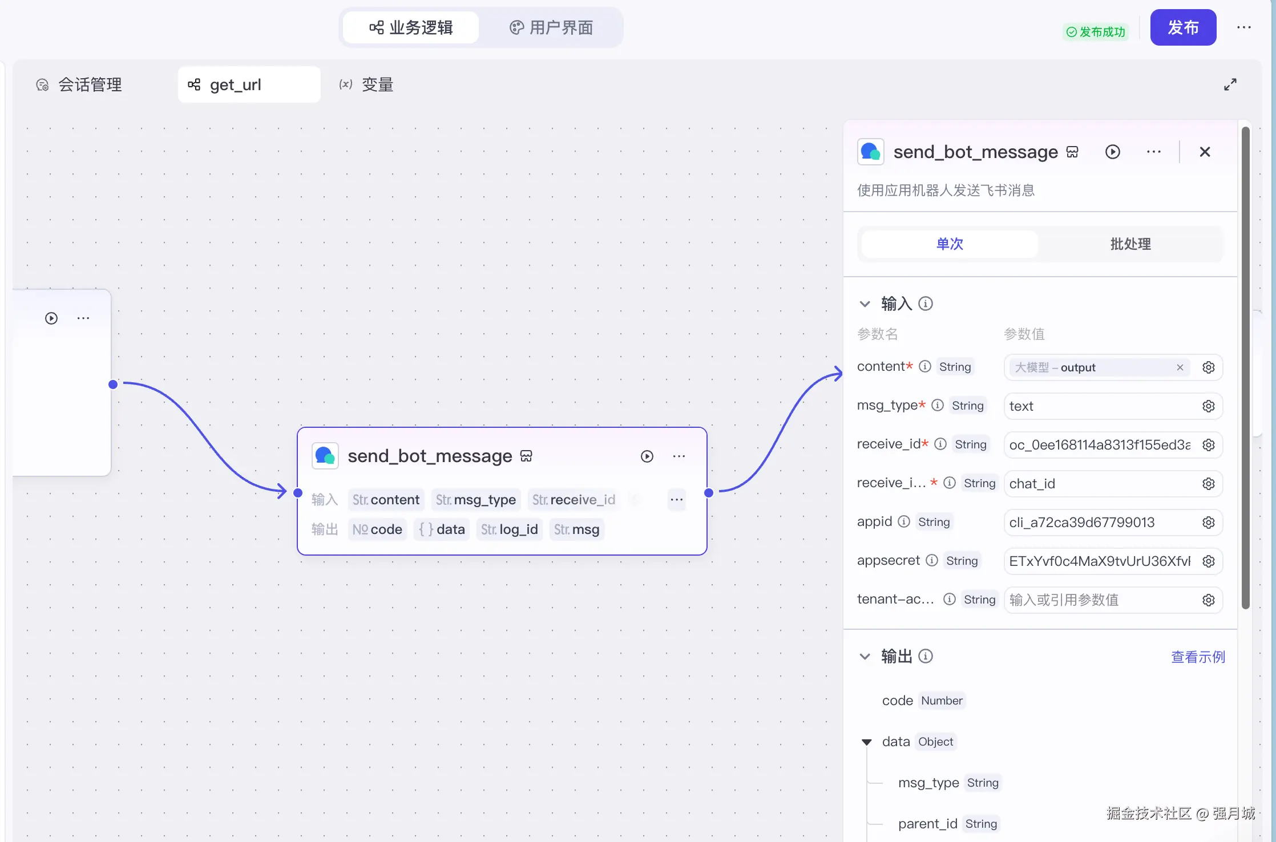Viewport: 1276px width, 842px height.
Task: Open the 查看示例 link
Action: [1198, 657]
